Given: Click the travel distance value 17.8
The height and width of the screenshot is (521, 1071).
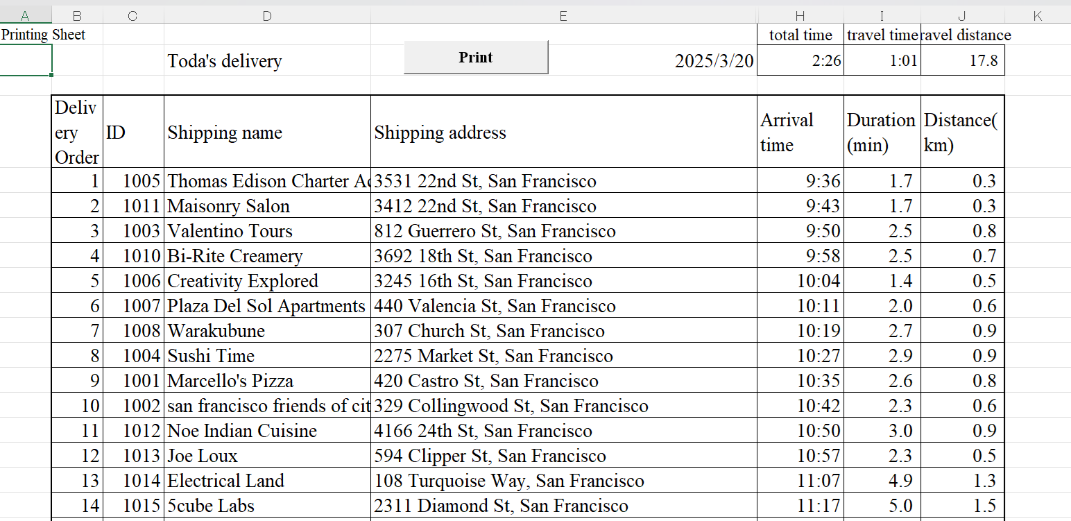Looking at the screenshot, I should click(x=962, y=61).
